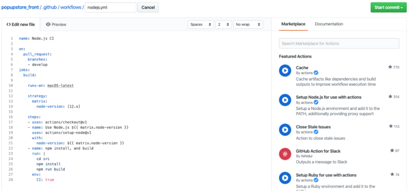Open the Start commit dropdown button
The image size is (411, 194).
point(388,7)
